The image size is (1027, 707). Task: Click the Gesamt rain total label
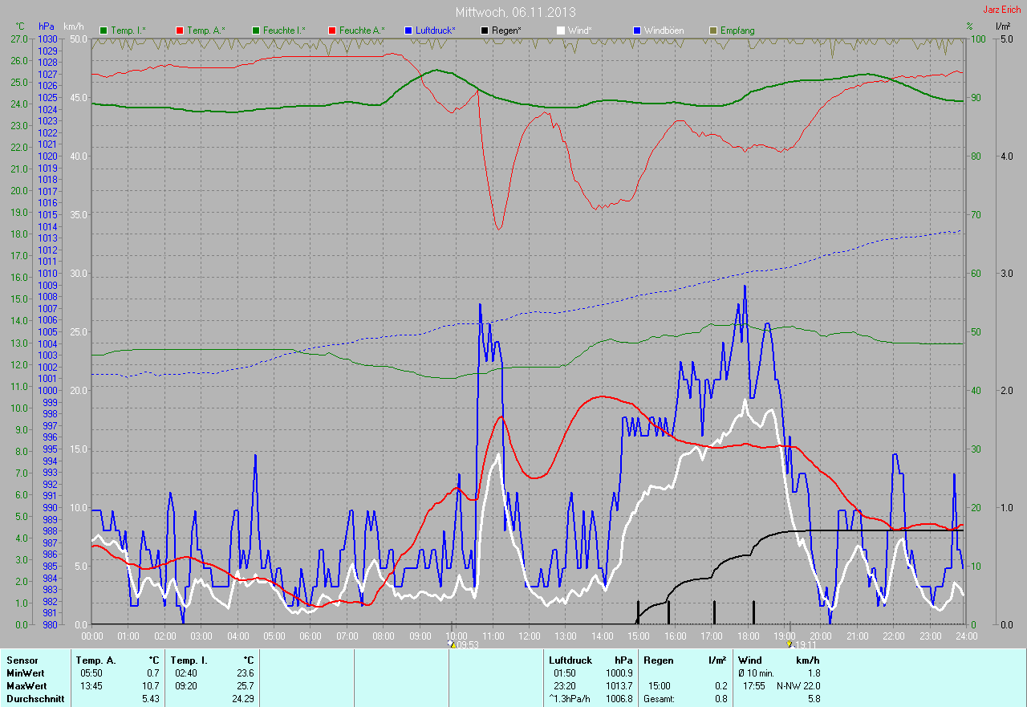coord(658,699)
